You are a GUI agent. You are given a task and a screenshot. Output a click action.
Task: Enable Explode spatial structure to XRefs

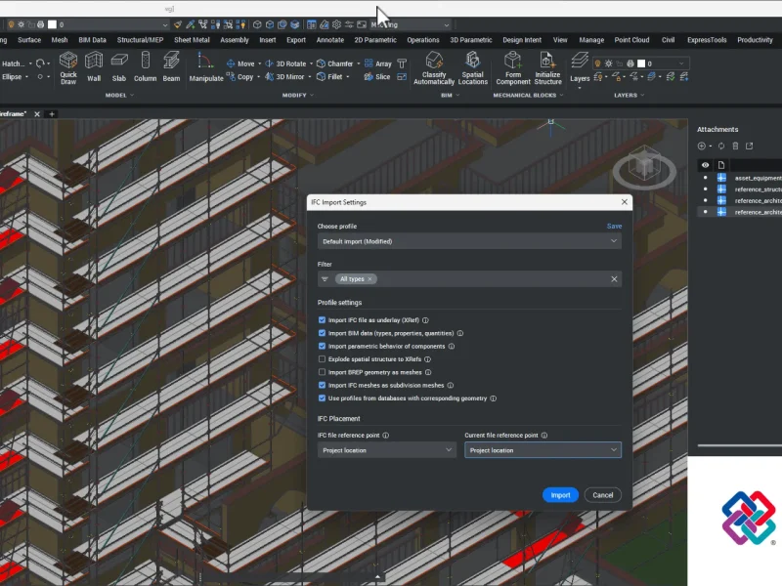coord(322,358)
